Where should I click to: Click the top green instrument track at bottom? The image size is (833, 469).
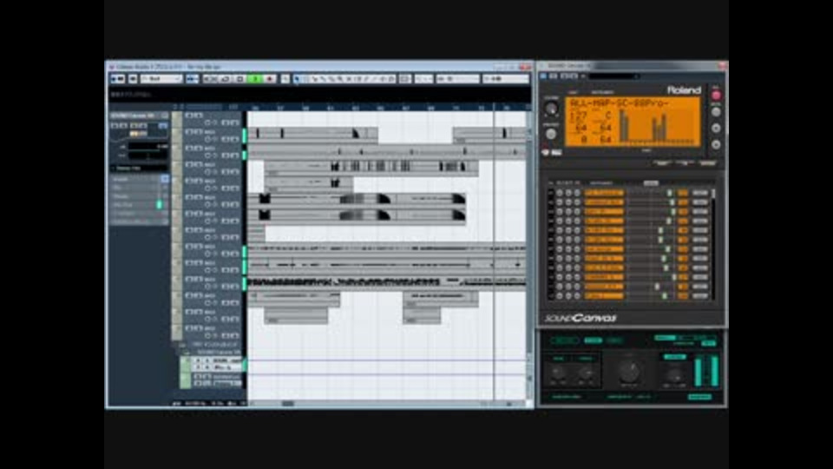click(x=213, y=364)
